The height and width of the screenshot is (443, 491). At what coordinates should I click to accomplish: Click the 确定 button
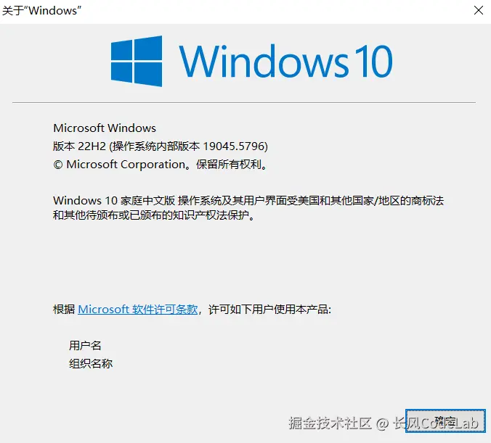click(x=445, y=421)
